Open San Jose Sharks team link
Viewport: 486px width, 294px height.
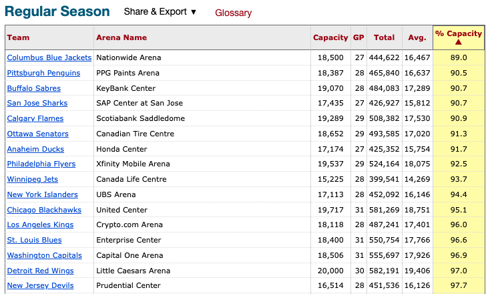coord(37,104)
